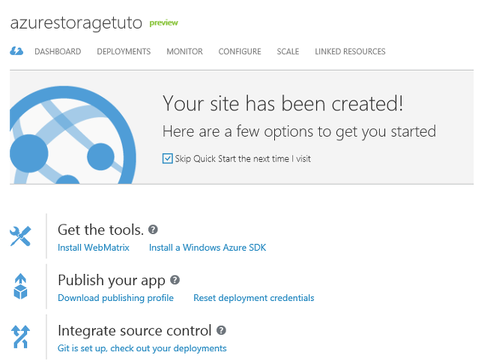Click the azurestoragetuto site title
Screen dimensions: 487x364
point(76,23)
